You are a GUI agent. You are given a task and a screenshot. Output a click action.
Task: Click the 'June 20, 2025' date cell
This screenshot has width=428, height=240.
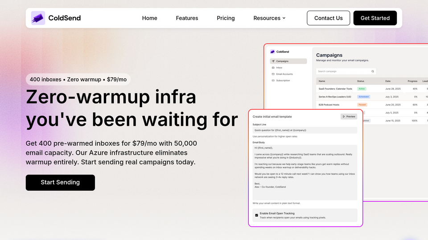(393, 105)
